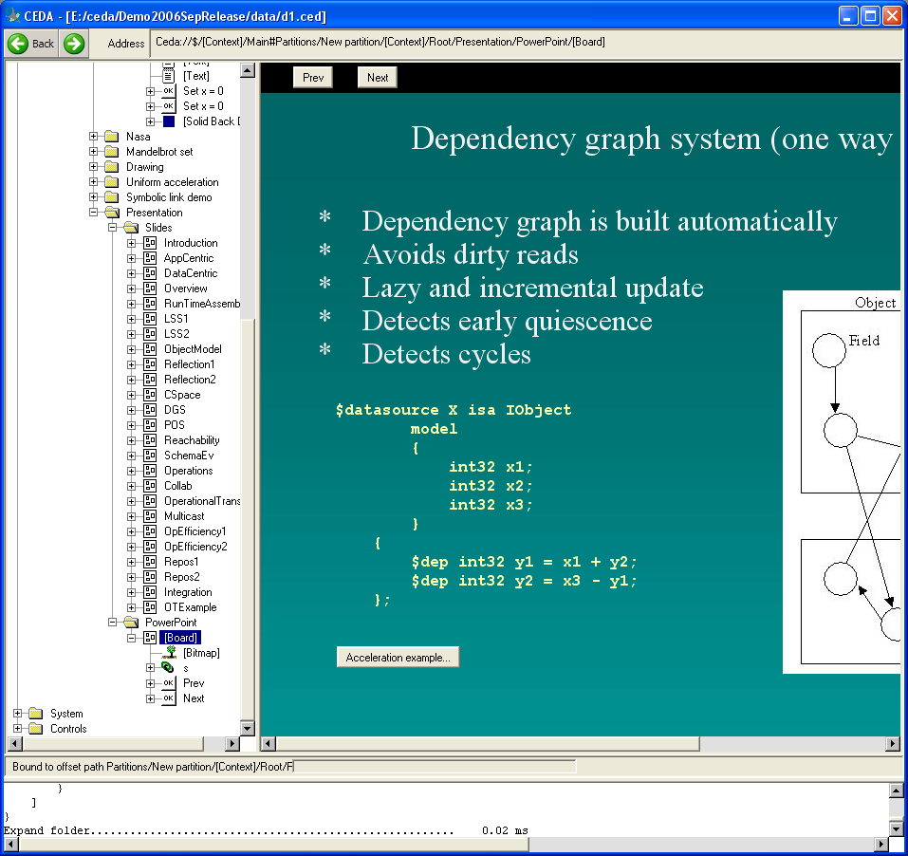
Task: Select the OpEfficiency2 tree item
Action: pyautogui.click(x=195, y=547)
